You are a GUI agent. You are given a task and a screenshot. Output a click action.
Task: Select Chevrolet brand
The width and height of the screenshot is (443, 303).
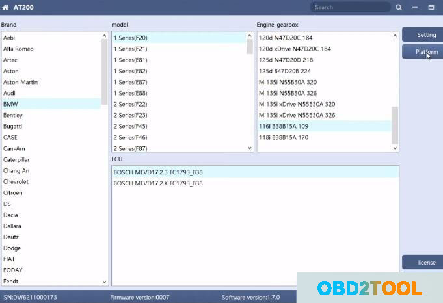point(51,181)
